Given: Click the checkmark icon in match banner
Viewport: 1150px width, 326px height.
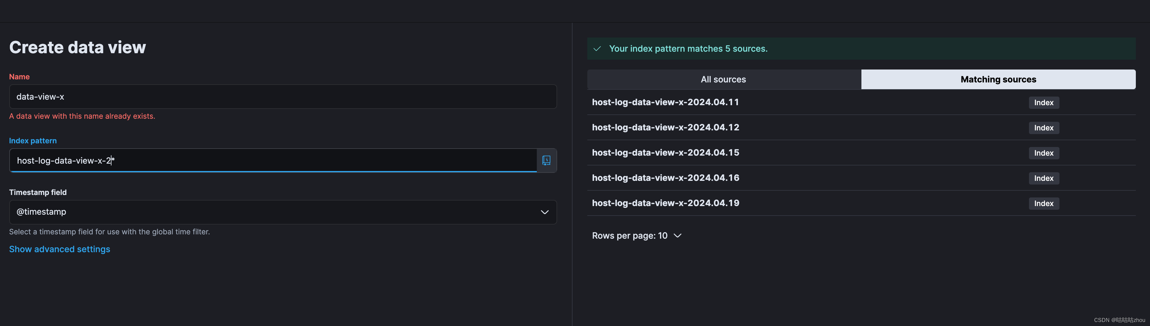Looking at the screenshot, I should tap(597, 49).
